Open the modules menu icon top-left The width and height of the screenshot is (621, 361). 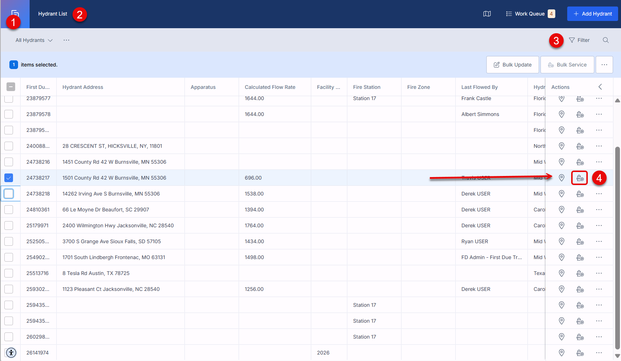click(15, 14)
